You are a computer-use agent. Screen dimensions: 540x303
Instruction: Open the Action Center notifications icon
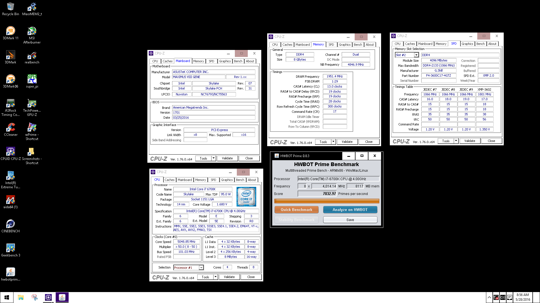(509, 297)
